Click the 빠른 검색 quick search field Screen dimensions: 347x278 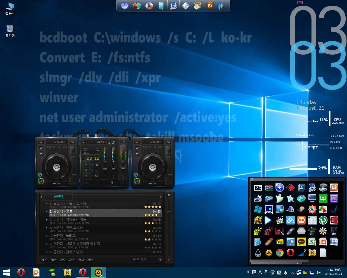(144, 260)
